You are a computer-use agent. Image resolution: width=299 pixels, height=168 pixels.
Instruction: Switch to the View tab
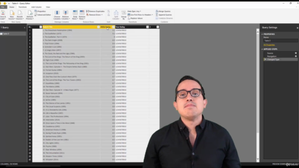[48, 7]
